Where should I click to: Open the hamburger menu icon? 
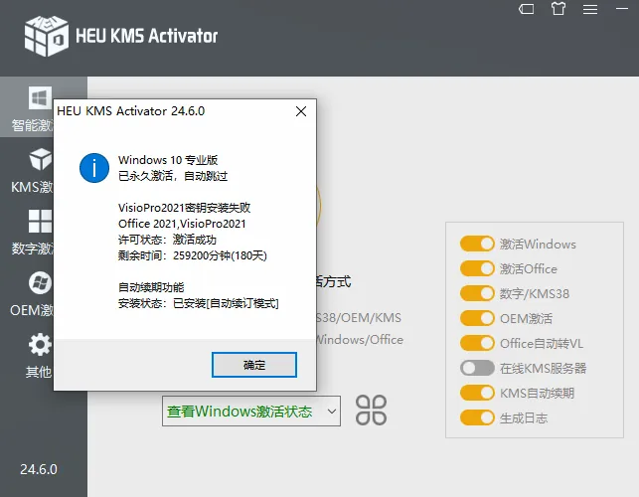coord(589,9)
